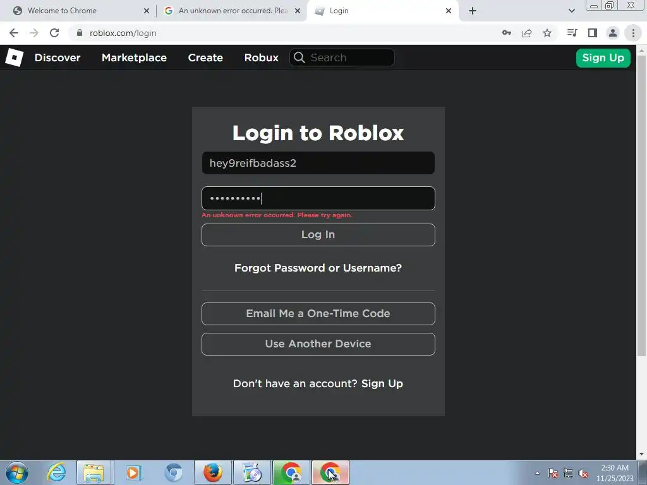Switch to the first Chrome taskbar window
This screenshot has width=647, height=485.
291,472
